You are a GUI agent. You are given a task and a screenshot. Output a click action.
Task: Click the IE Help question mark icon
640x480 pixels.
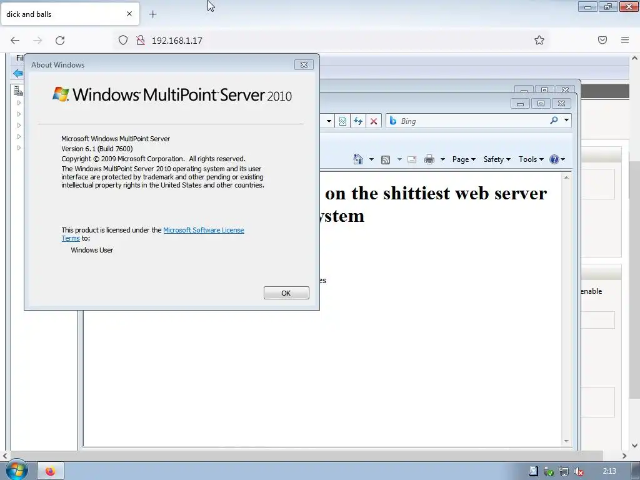click(x=554, y=159)
